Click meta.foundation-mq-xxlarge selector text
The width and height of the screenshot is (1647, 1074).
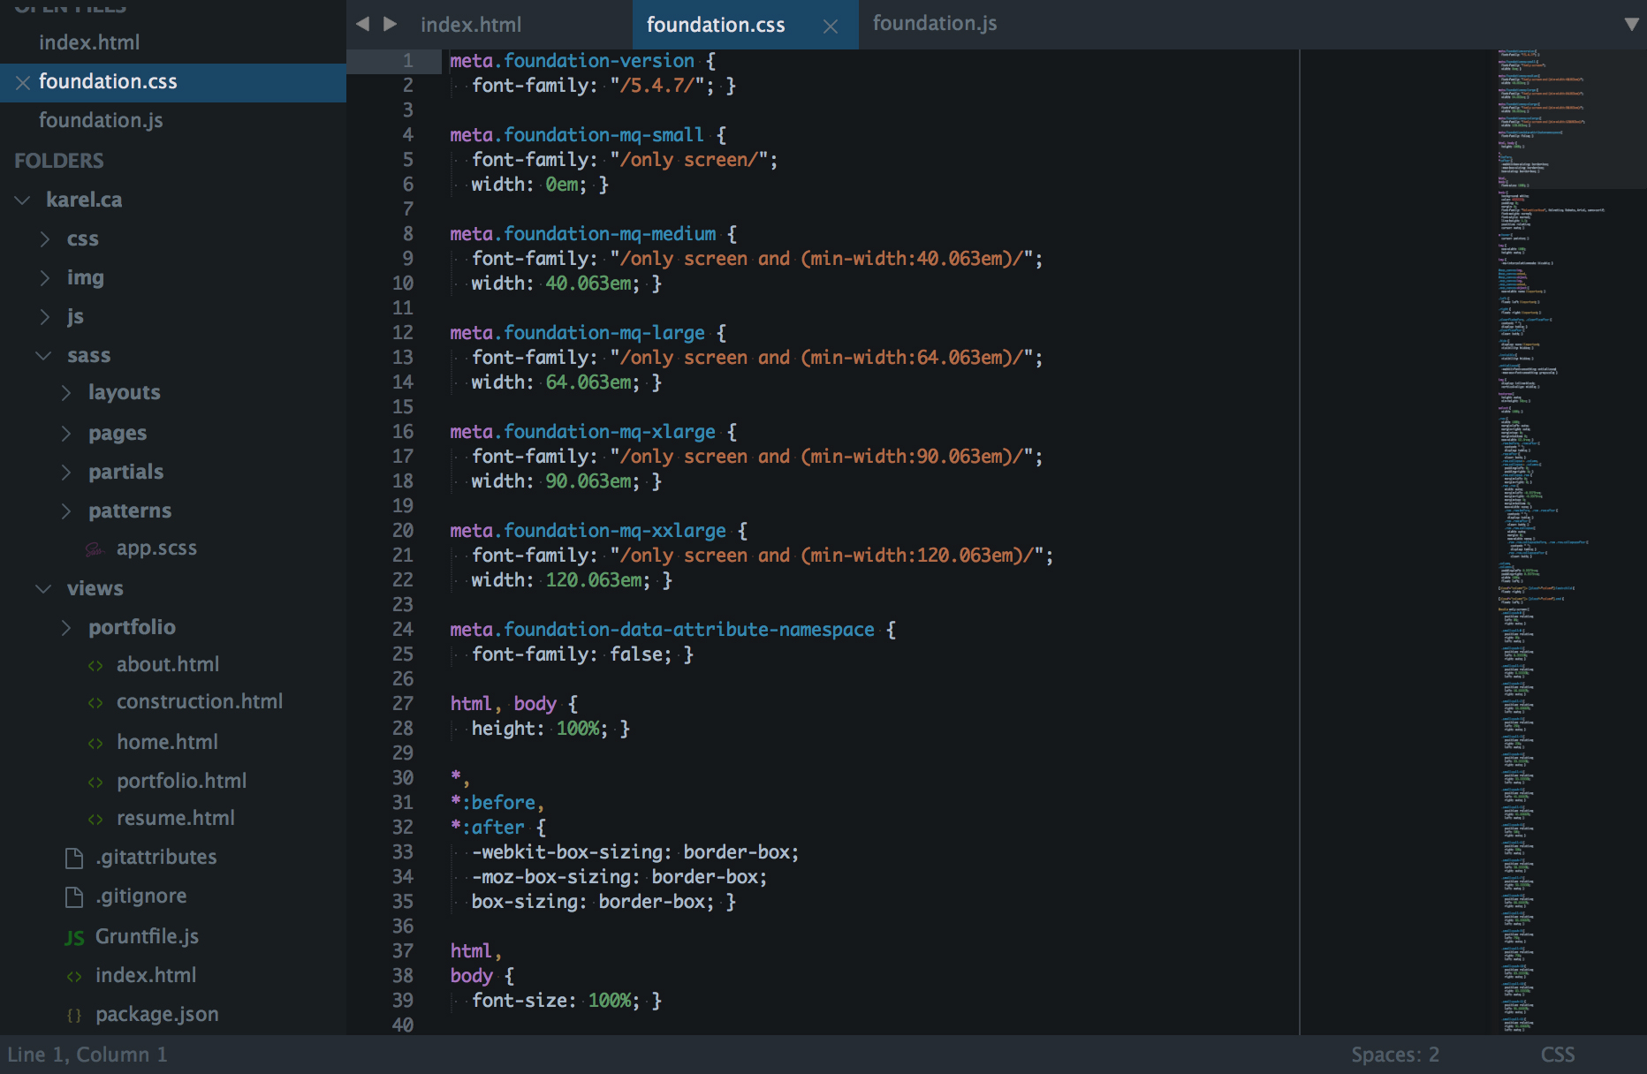(588, 531)
